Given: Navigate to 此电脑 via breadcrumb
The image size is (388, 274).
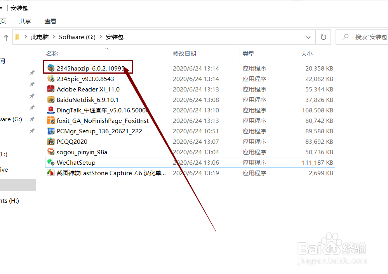Looking at the screenshot, I should 40,37.
